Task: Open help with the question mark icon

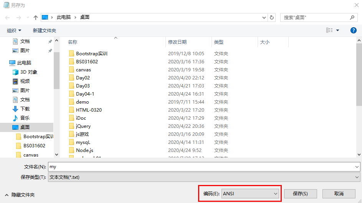Action: tap(353, 30)
